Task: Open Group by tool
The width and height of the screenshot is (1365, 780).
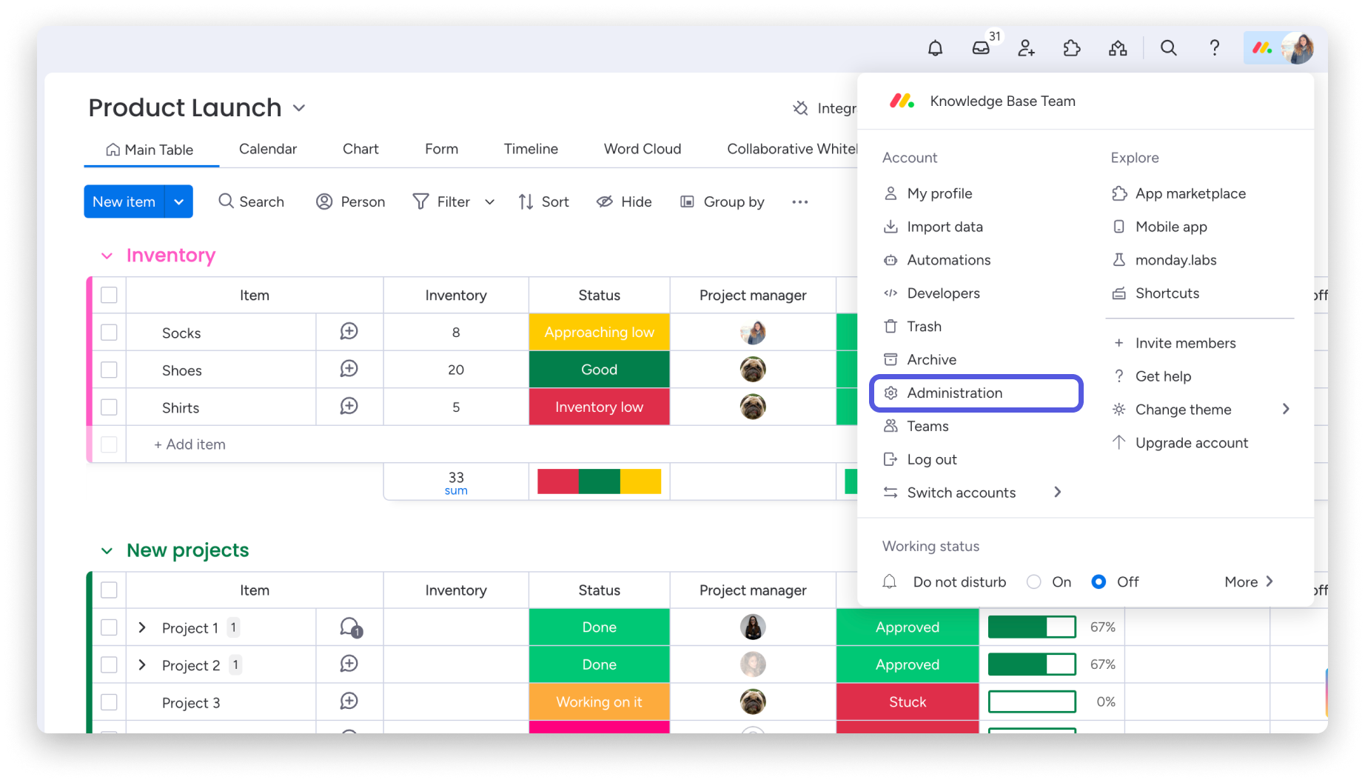Action: point(722,201)
